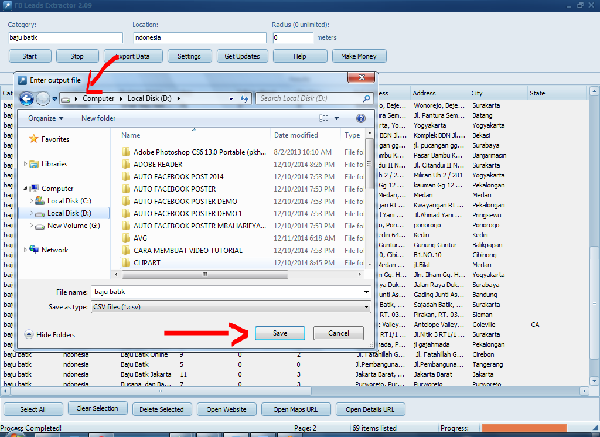Sort files by Name column header

(x=193, y=135)
